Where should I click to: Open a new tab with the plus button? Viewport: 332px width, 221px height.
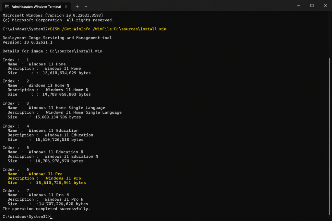tap(77, 6)
